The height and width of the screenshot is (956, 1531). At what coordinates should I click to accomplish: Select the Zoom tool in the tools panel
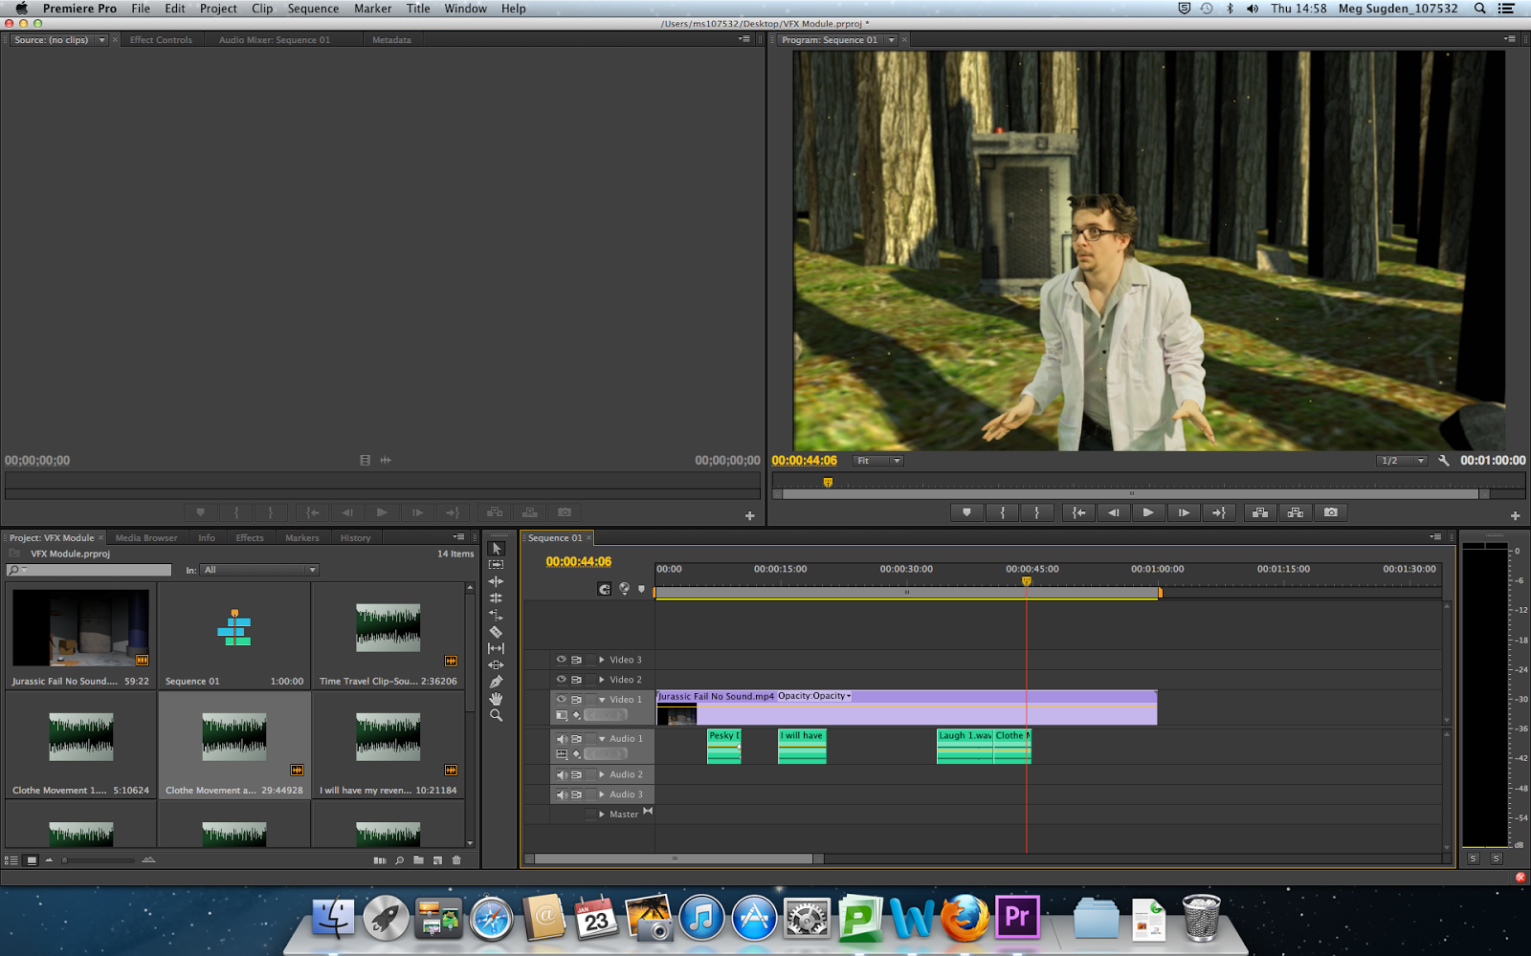[x=496, y=715]
